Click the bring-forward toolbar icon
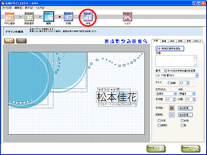 112,41
